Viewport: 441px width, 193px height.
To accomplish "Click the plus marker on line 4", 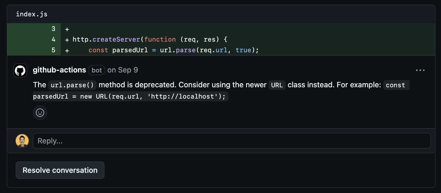I will coord(67,40).
